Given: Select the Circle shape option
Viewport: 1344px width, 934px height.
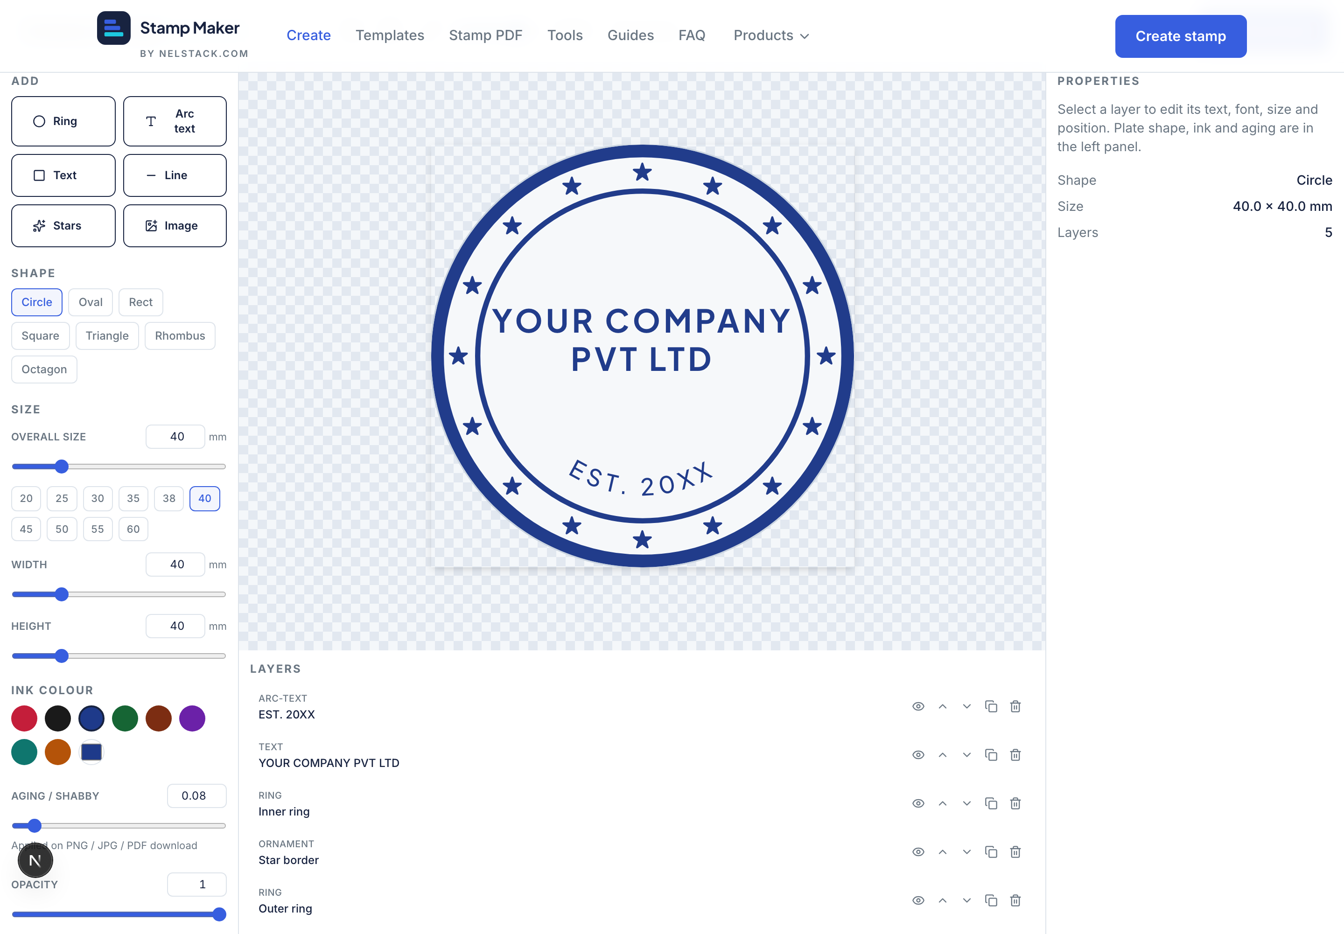Looking at the screenshot, I should tap(37, 303).
